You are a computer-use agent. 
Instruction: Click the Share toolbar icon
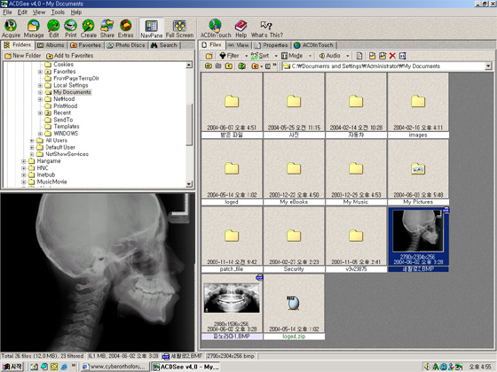pos(107,28)
